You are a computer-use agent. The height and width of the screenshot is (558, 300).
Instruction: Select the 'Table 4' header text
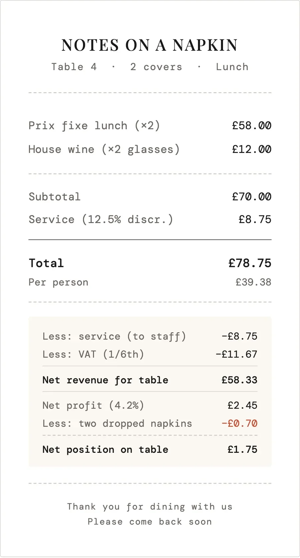pyautogui.click(x=74, y=67)
